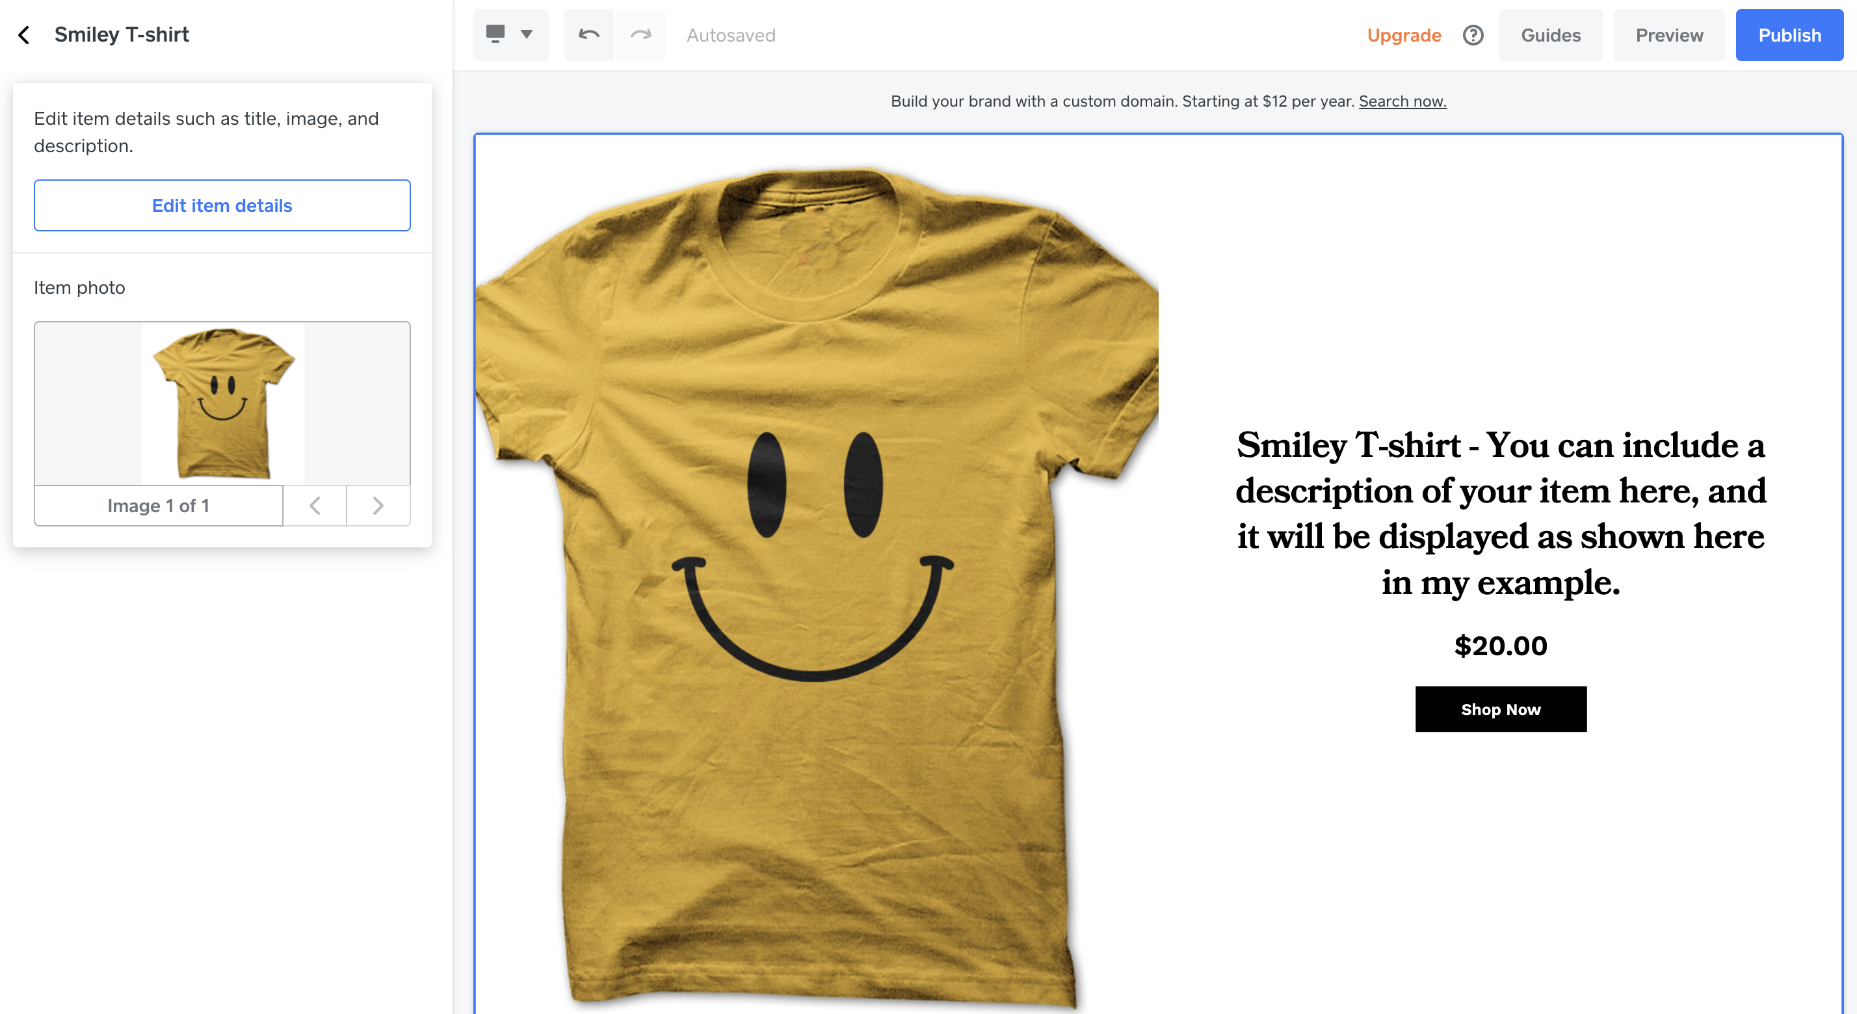1857x1014 pixels.
Task: Click the Shop Now button
Action: point(1500,709)
